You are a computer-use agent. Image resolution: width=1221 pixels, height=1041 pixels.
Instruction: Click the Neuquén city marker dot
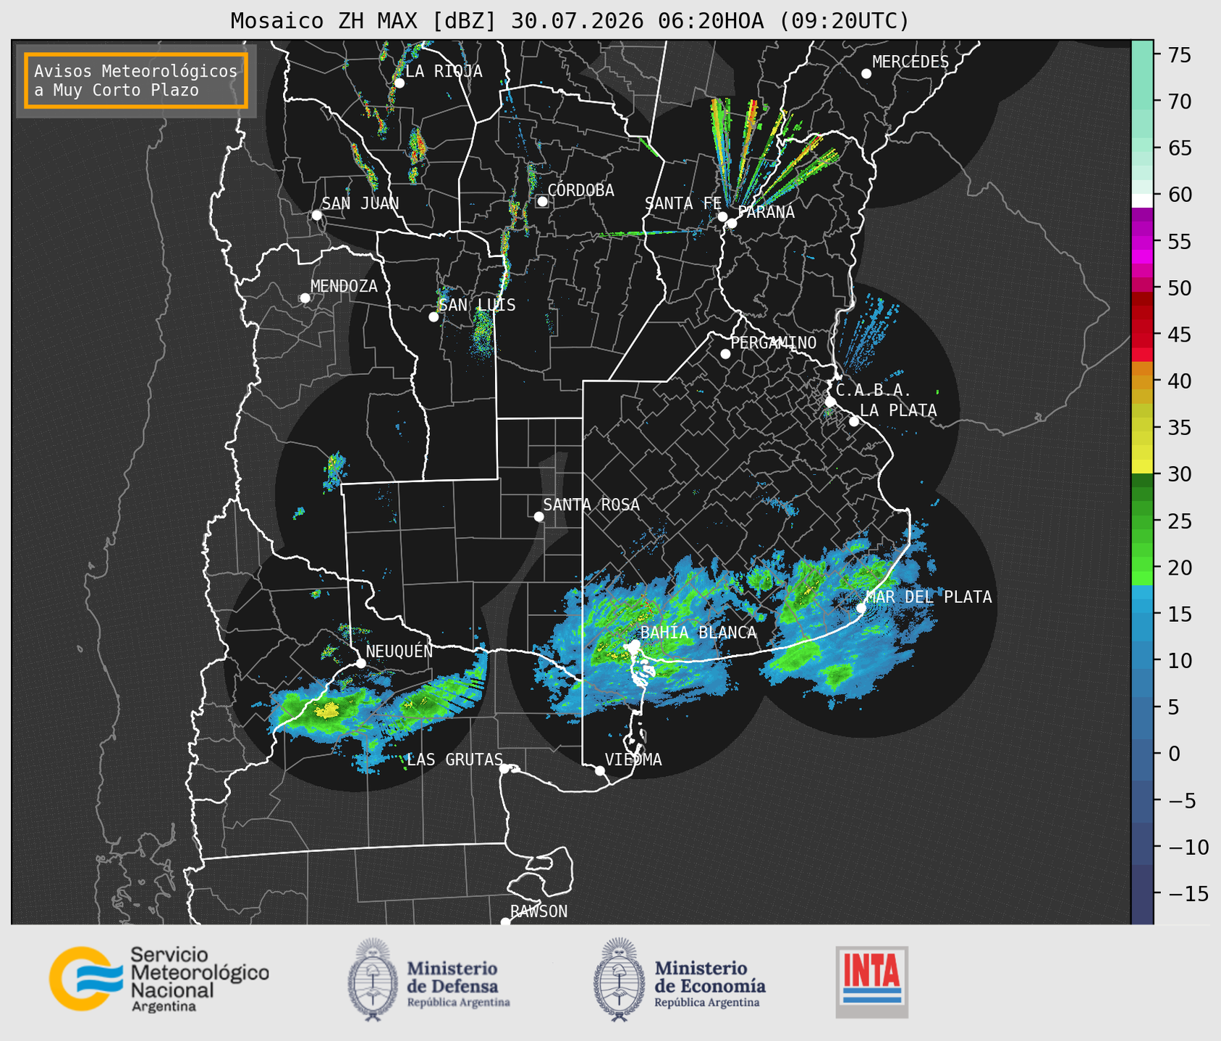click(x=360, y=663)
